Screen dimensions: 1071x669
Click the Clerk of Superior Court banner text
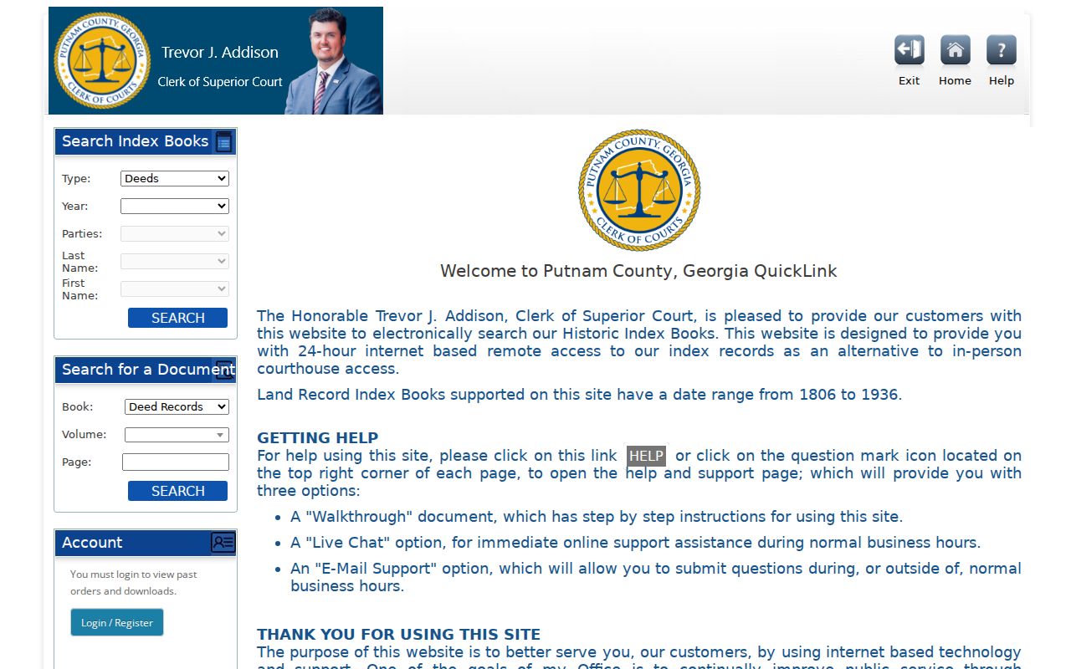pyautogui.click(x=220, y=82)
